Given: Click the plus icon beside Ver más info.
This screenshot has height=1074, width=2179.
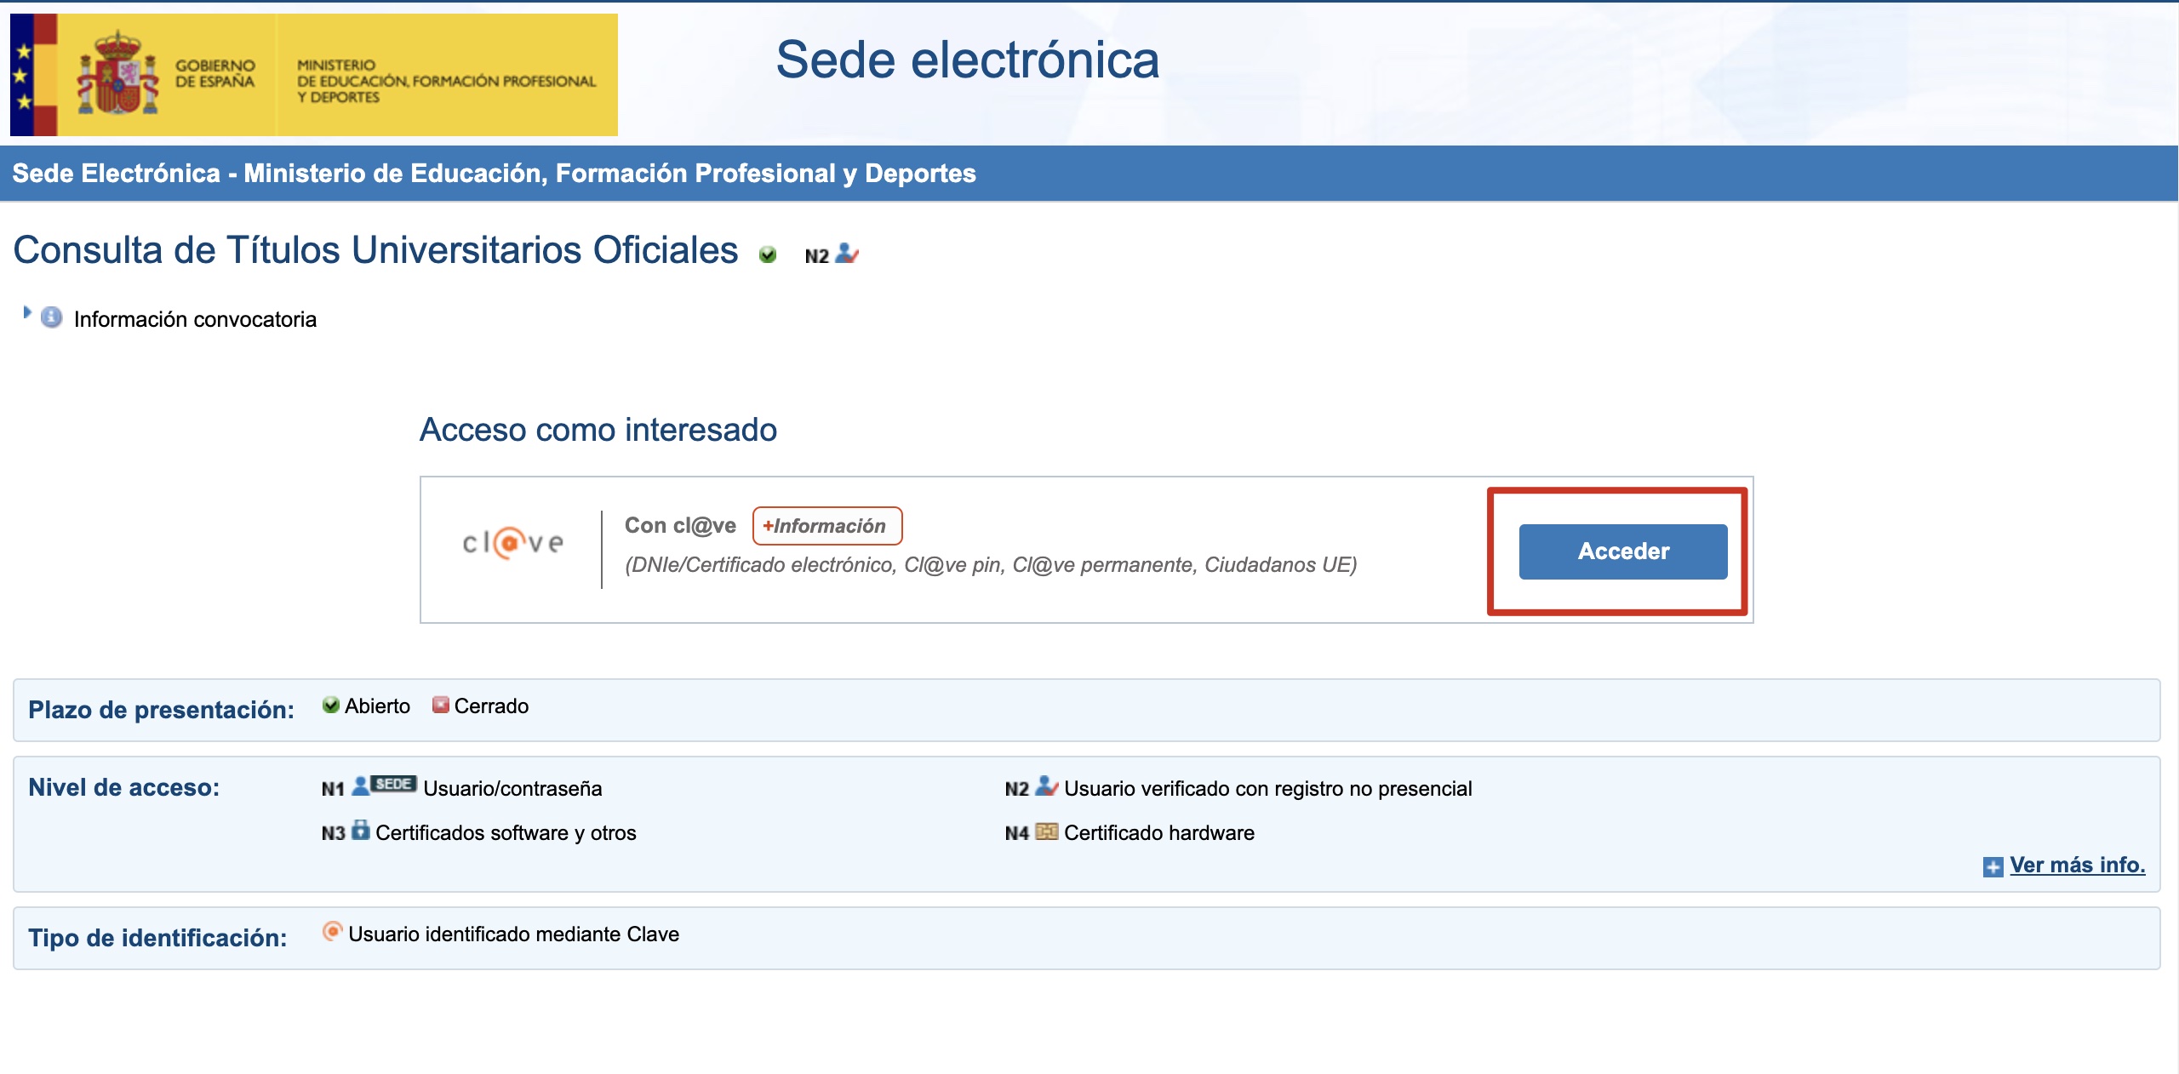Looking at the screenshot, I should point(1993,866).
